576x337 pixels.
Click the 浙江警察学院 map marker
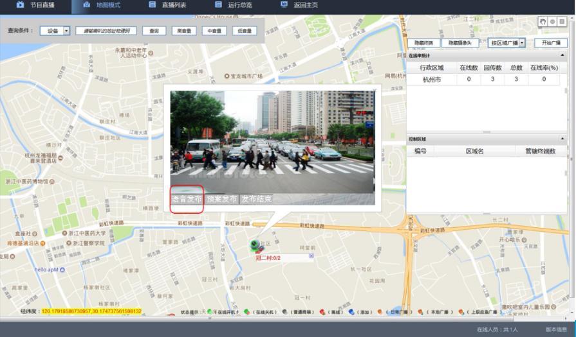pos(69,243)
